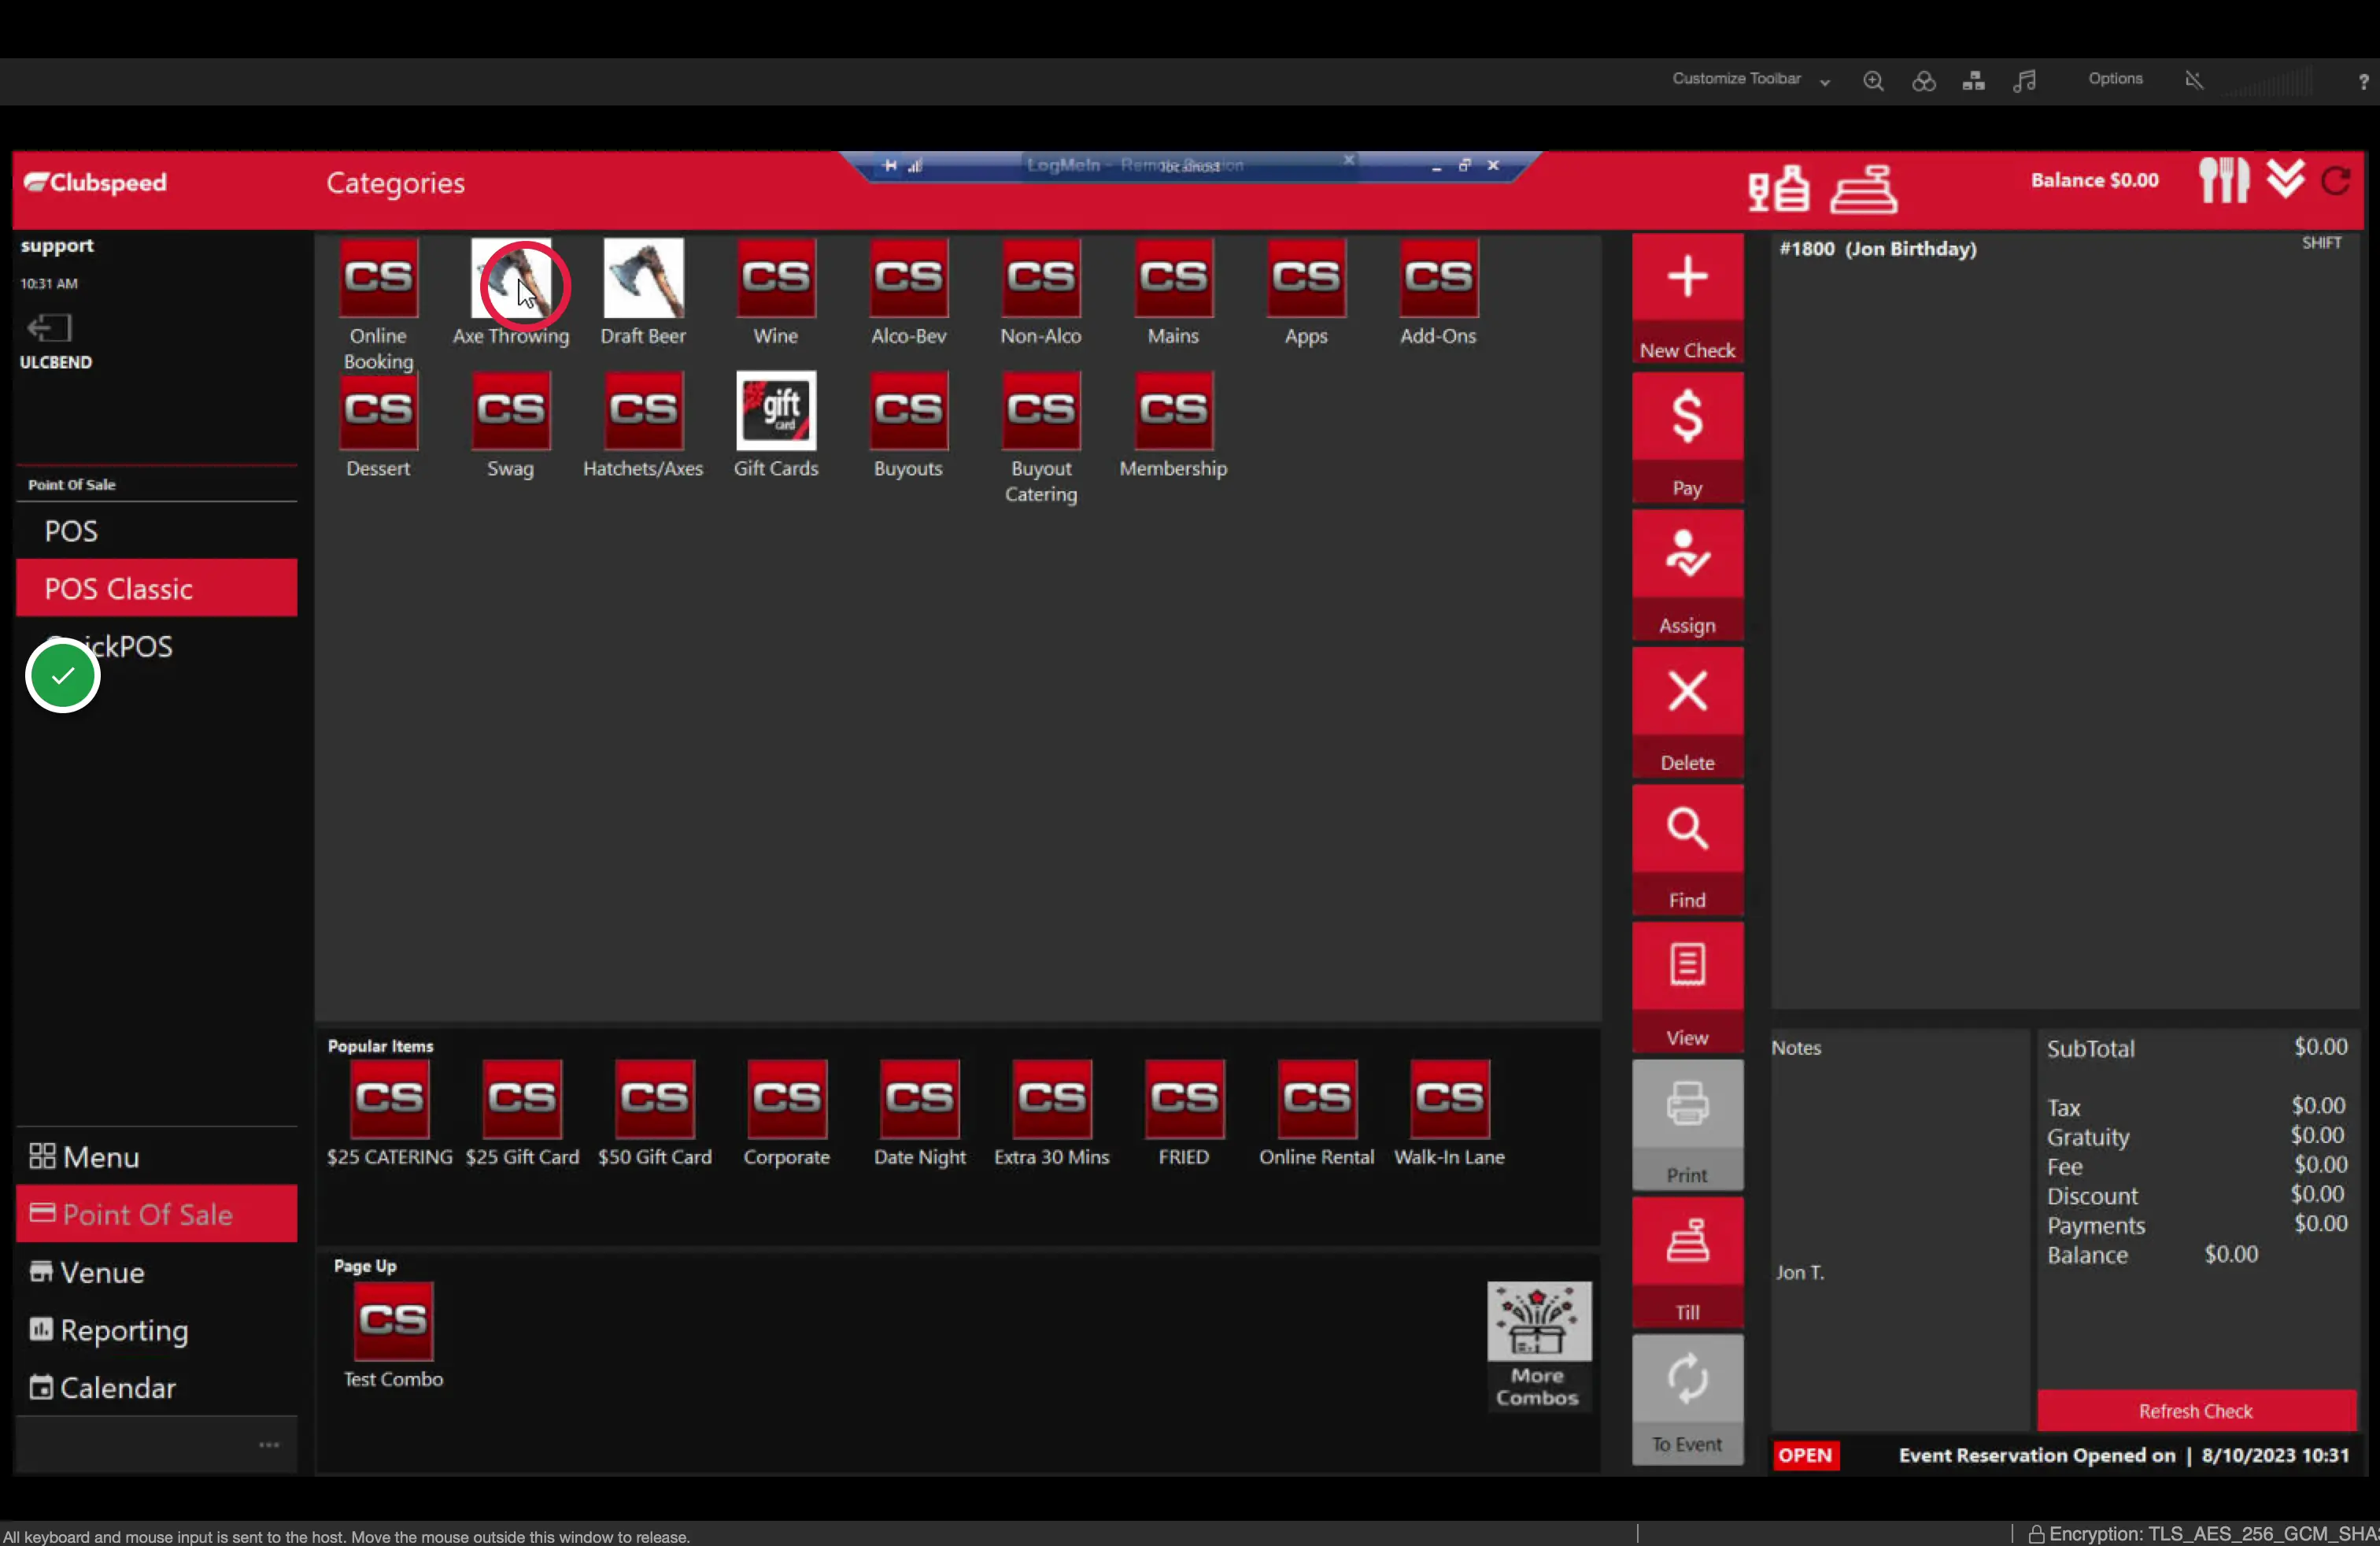Click the logout arrow icon under support
Screen dimensions: 2380x1546
[48, 328]
